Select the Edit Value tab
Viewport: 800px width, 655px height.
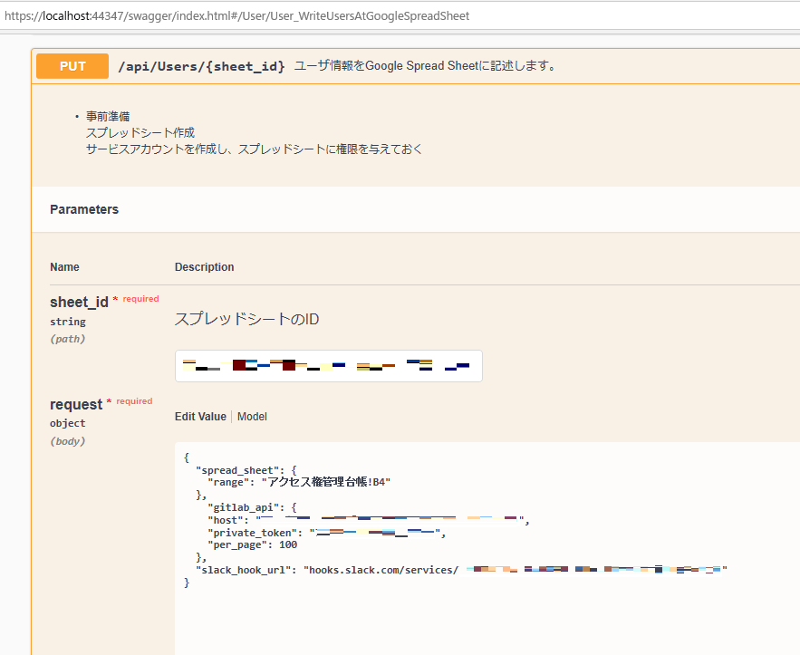200,417
